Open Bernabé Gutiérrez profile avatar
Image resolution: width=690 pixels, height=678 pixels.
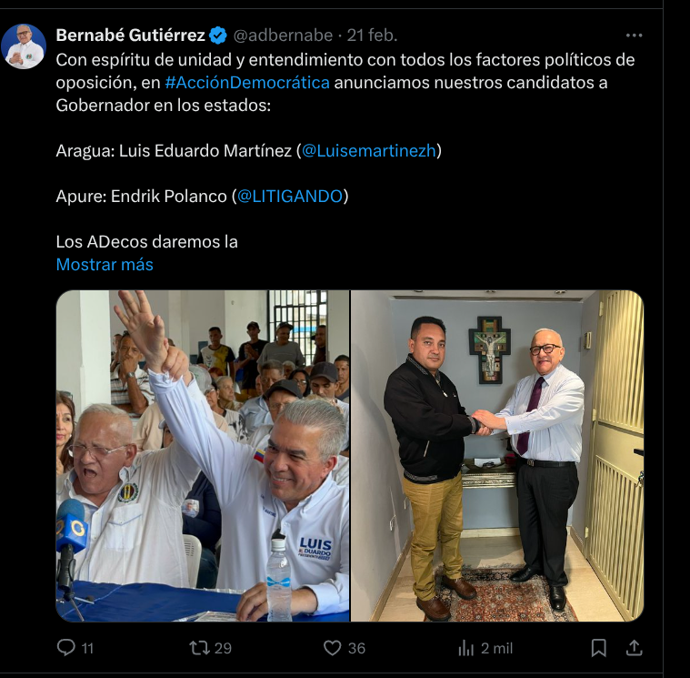pyautogui.click(x=24, y=46)
